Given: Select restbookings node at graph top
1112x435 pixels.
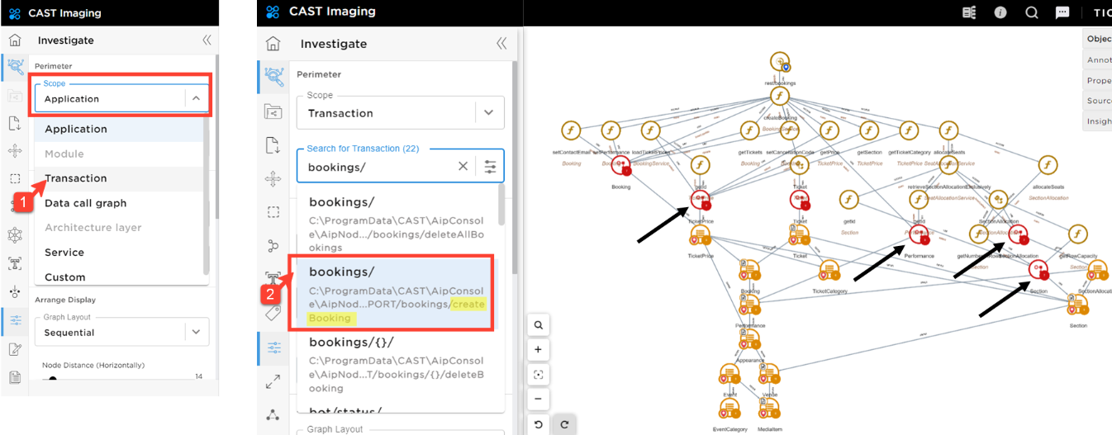Looking at the screenshot, I should coord(780,62).
